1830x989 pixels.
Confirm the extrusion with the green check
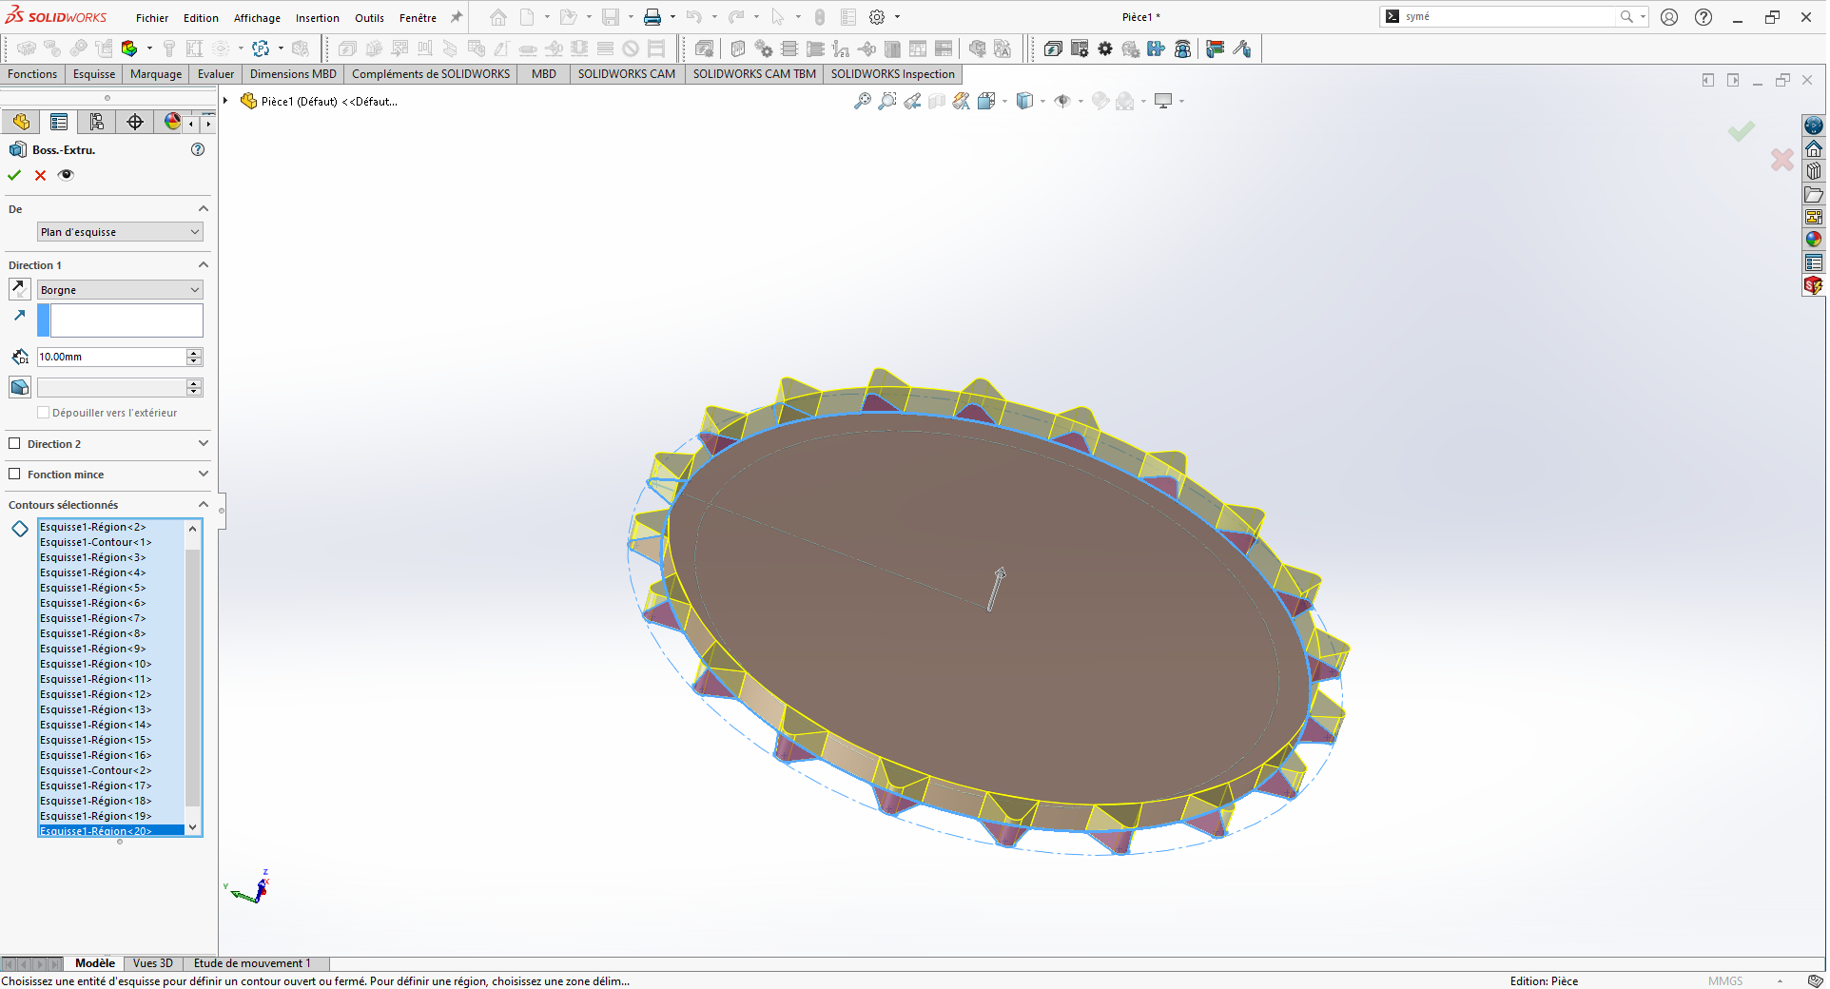pos(13,175)
